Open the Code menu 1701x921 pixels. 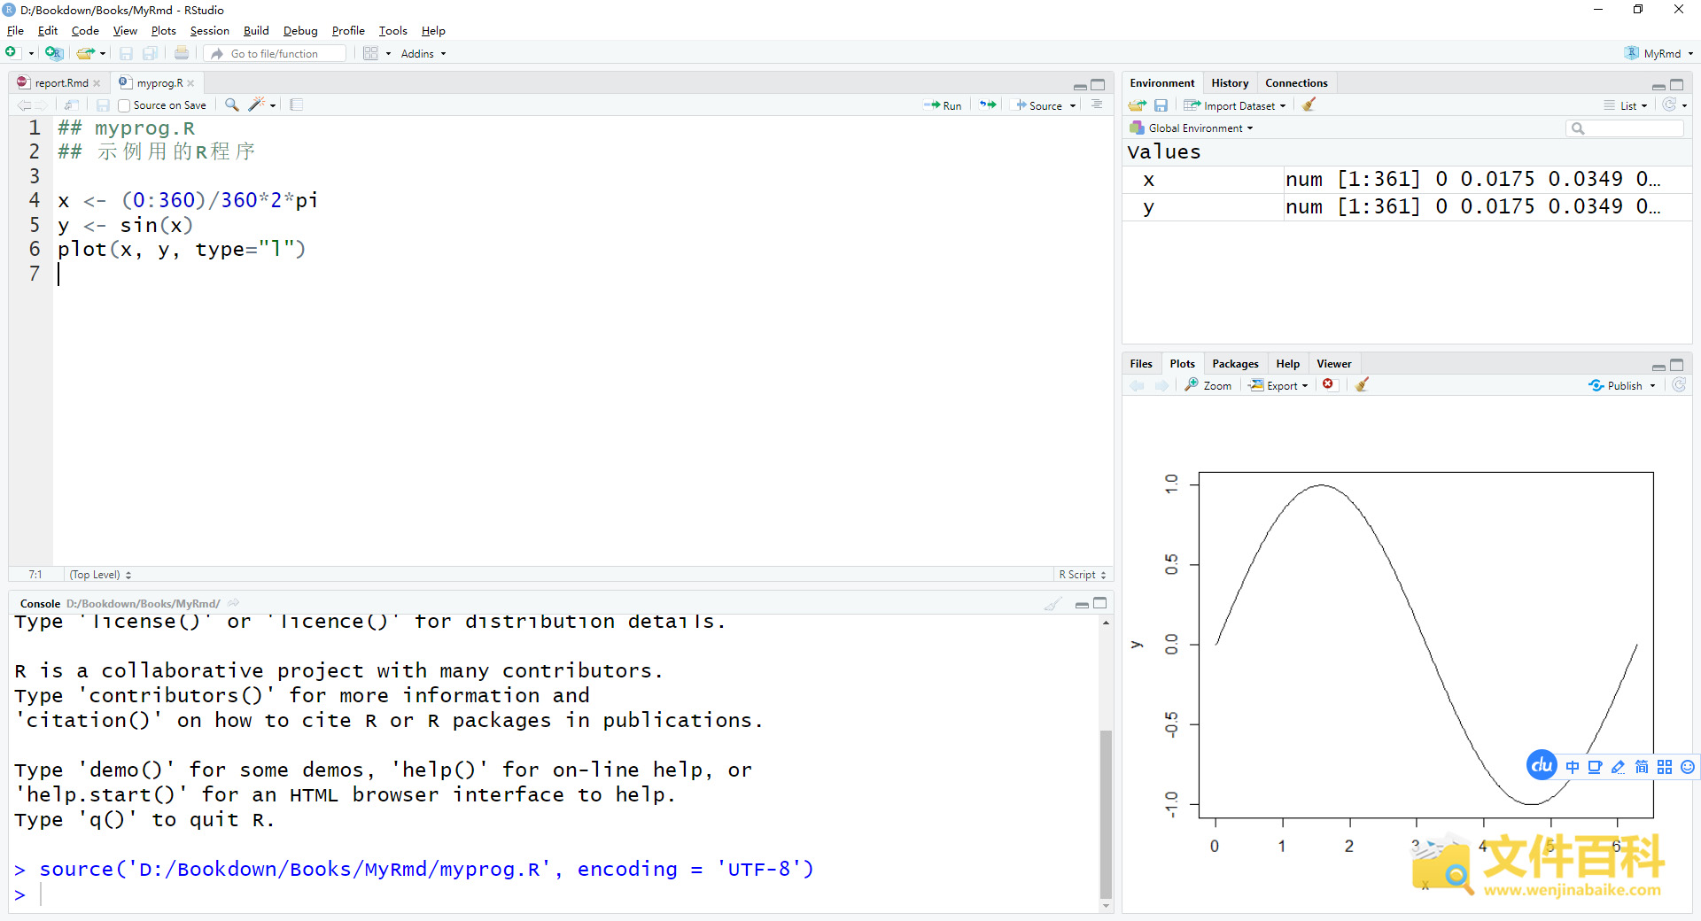point(85,30)
